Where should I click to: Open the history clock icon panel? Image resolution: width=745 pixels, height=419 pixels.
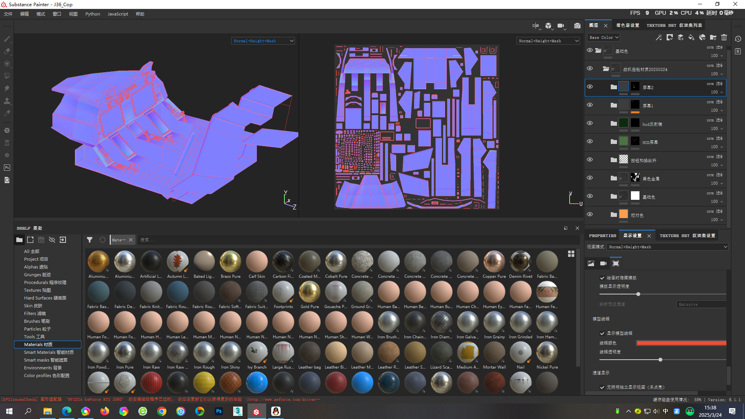(738, 39)
